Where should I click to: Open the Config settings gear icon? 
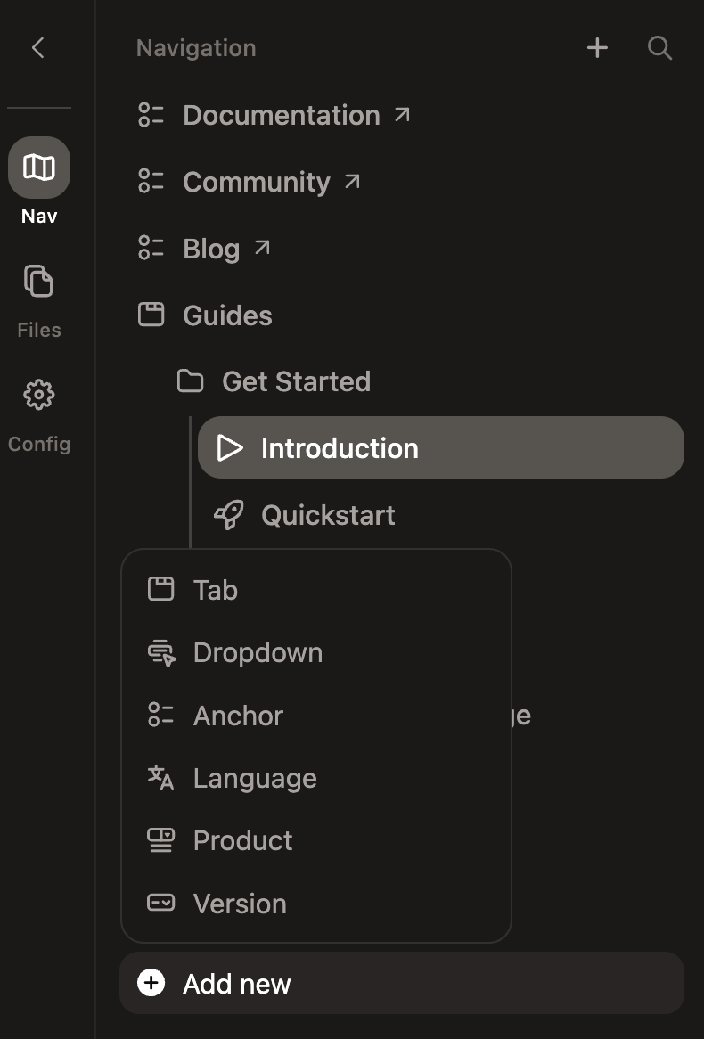tap(38, 395)
